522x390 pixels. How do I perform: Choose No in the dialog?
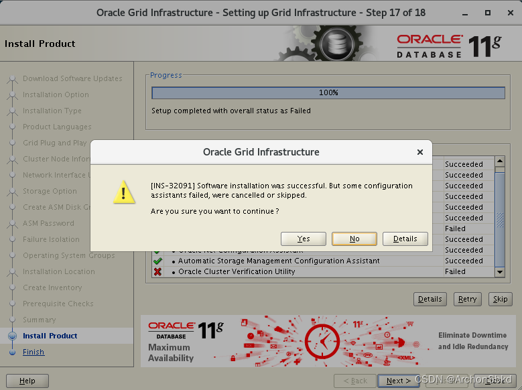click(x=354, y=239)
